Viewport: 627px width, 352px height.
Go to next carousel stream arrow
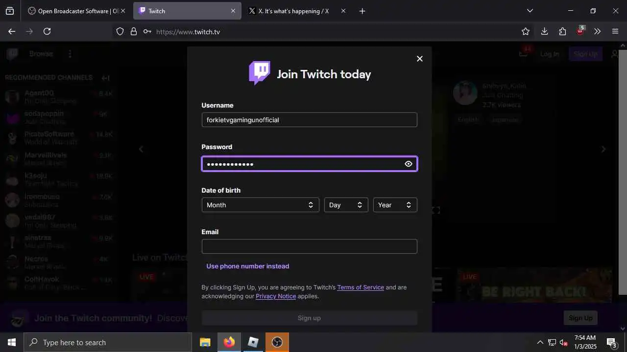[603, 149]
